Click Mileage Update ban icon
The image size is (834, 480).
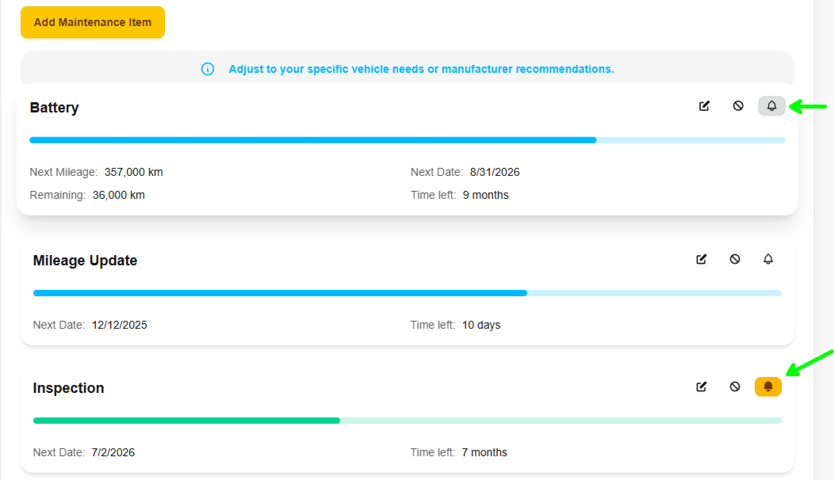[735, 259]
